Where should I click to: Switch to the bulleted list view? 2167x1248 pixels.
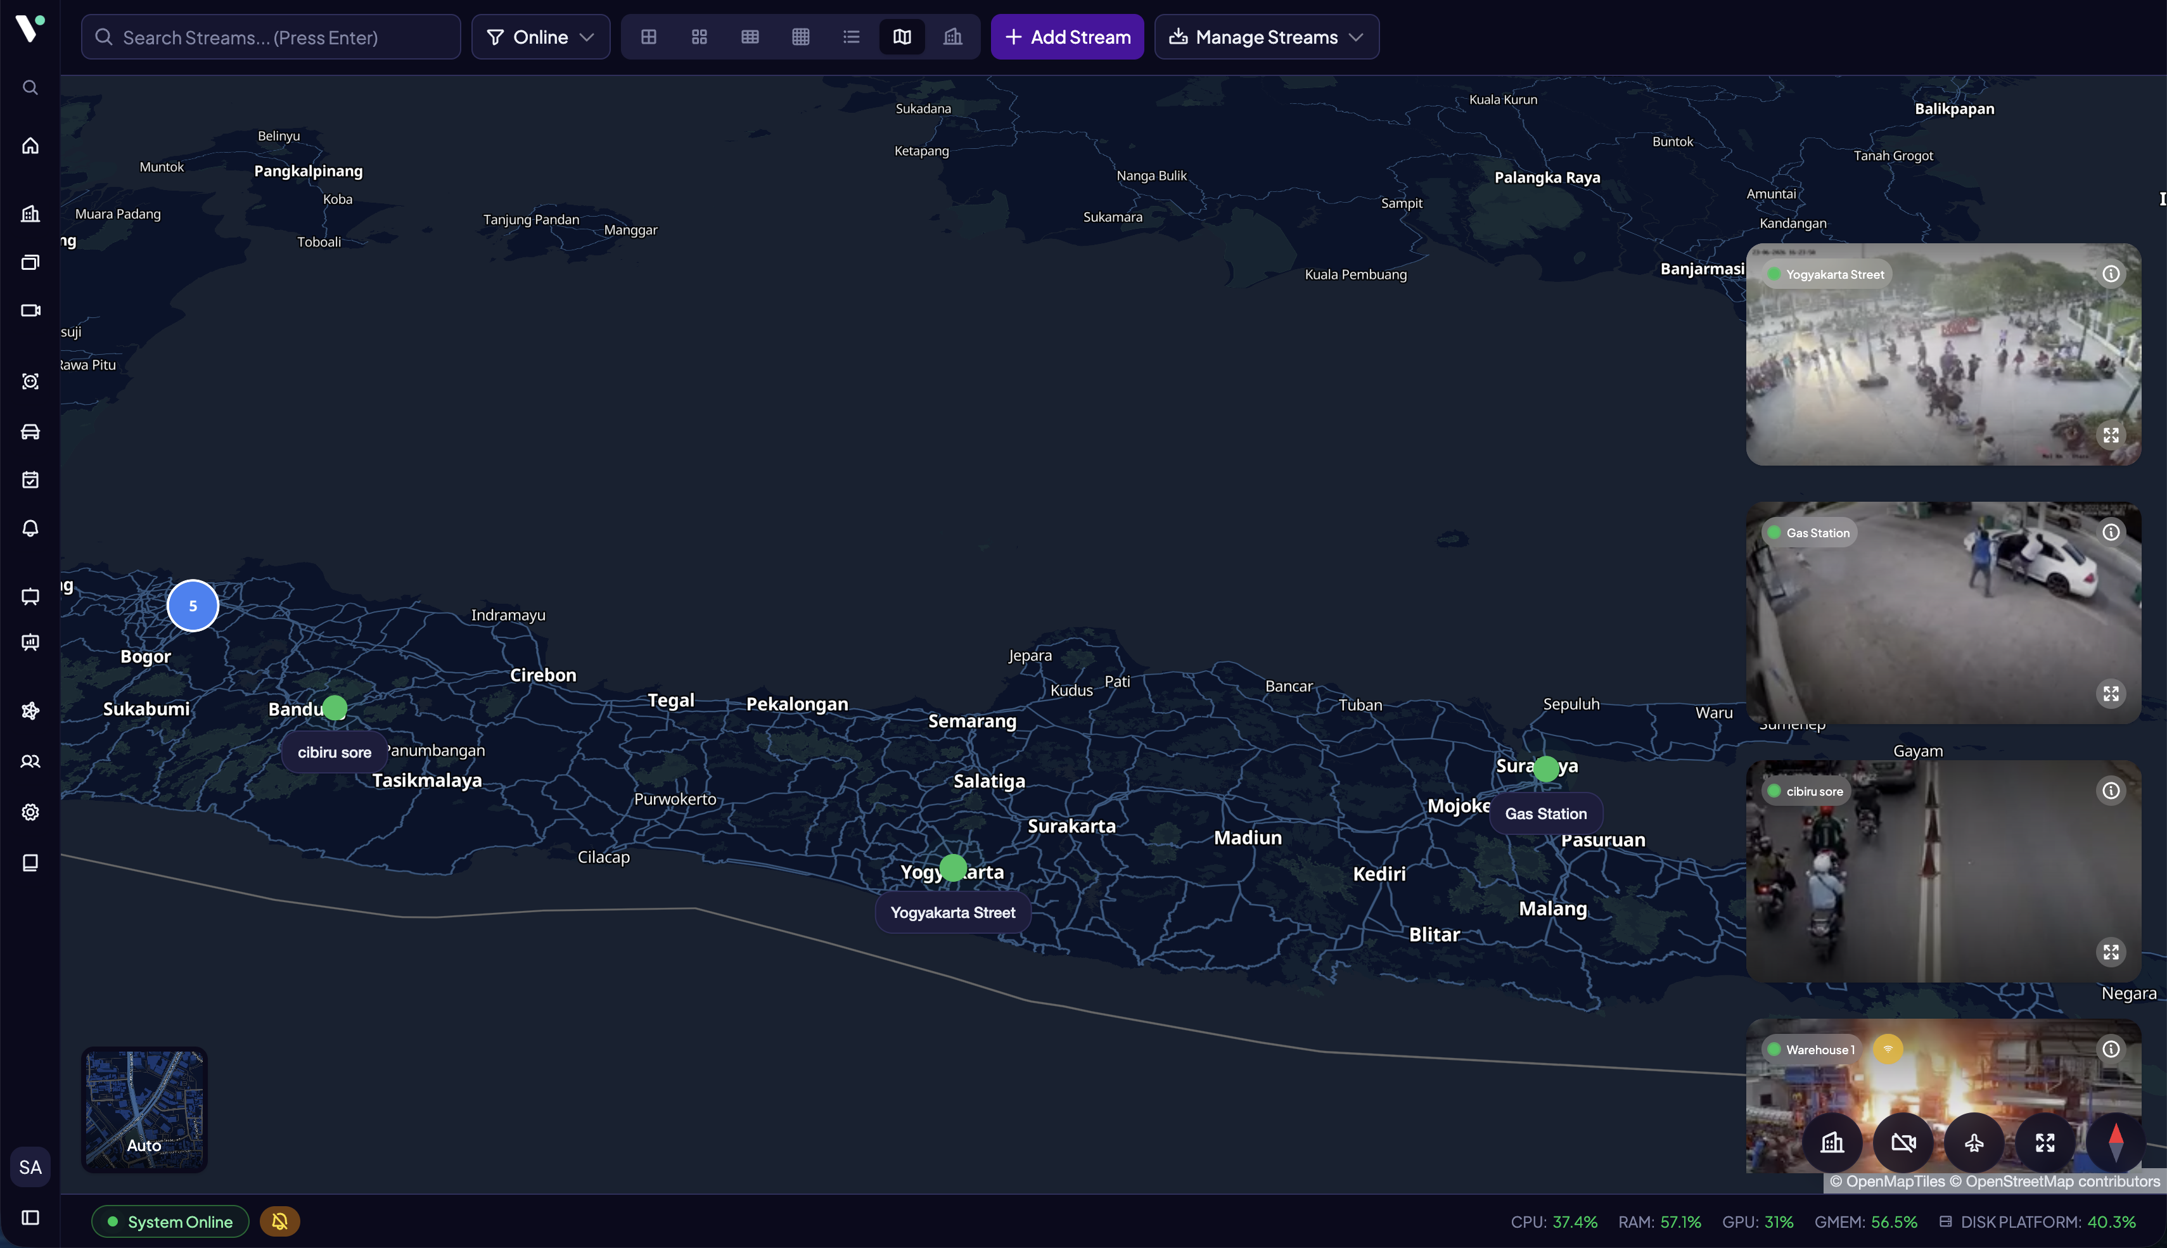[x=851, y=37]
